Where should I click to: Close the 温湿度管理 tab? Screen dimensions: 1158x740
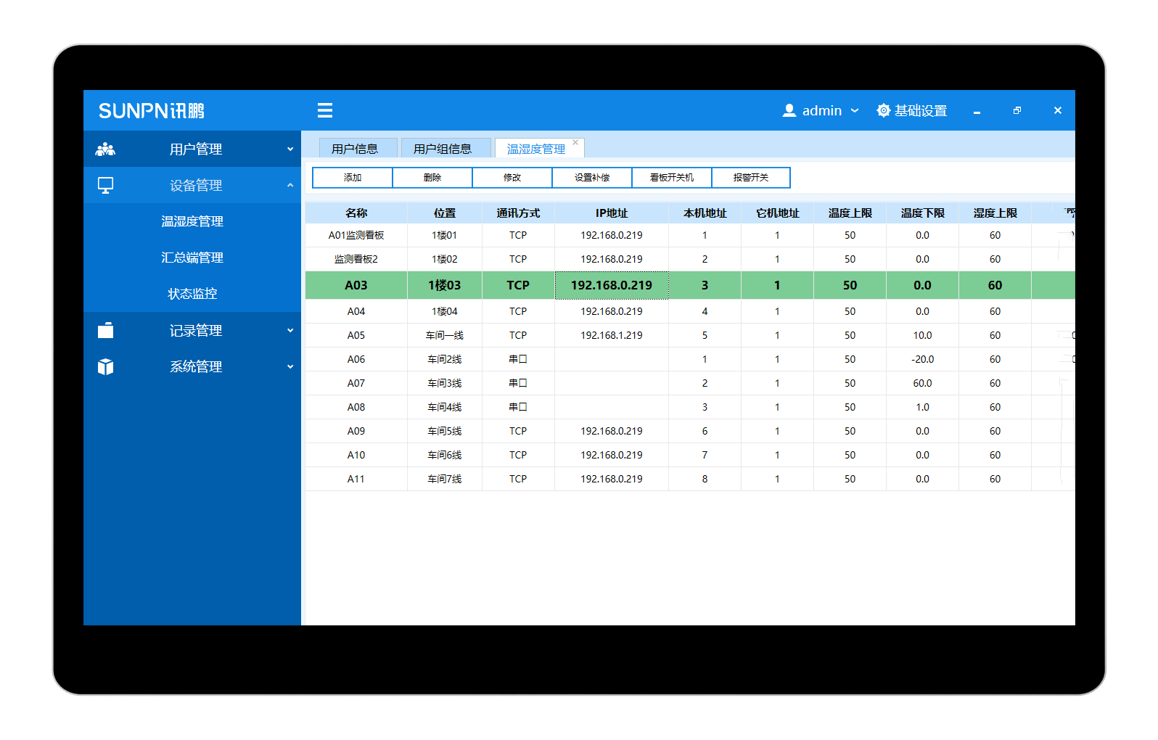(575, 142)
